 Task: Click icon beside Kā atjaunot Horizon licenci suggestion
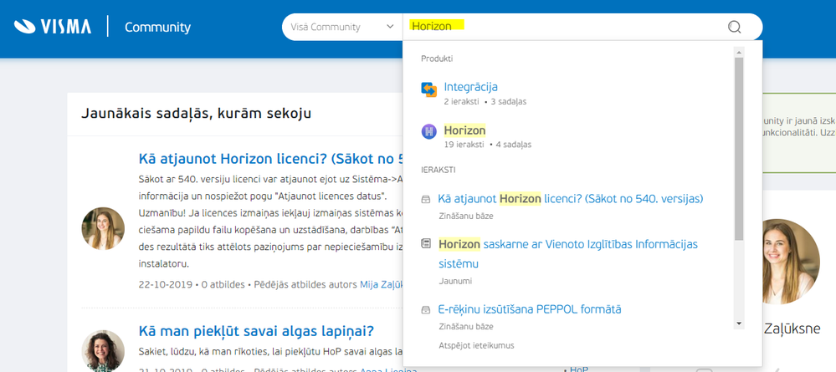(x=425, y=199)
